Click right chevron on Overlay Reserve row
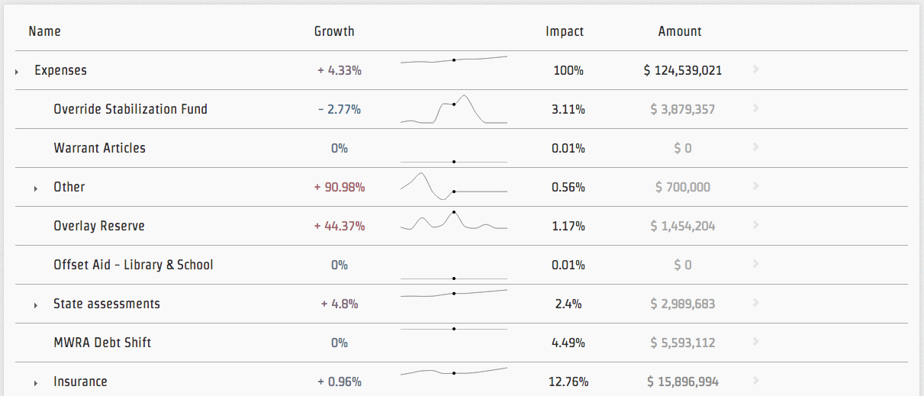This screenshot has height=396, width=924. click(755, 225)
